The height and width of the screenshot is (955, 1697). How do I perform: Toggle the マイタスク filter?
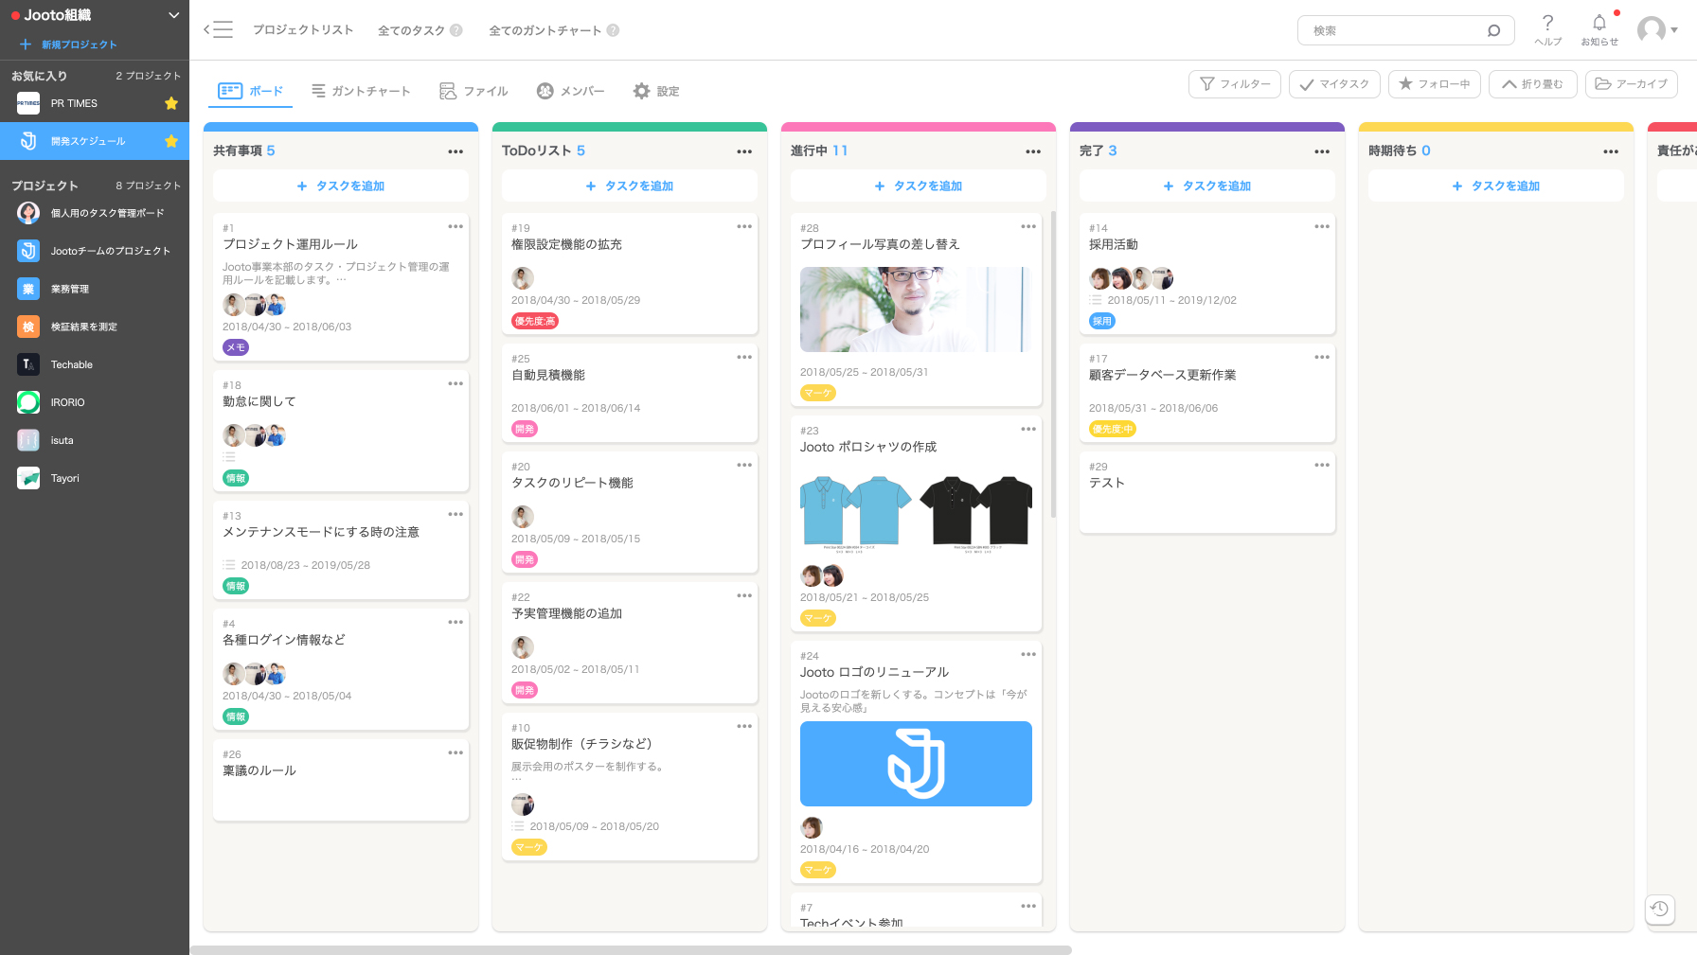pos(1333,84)
